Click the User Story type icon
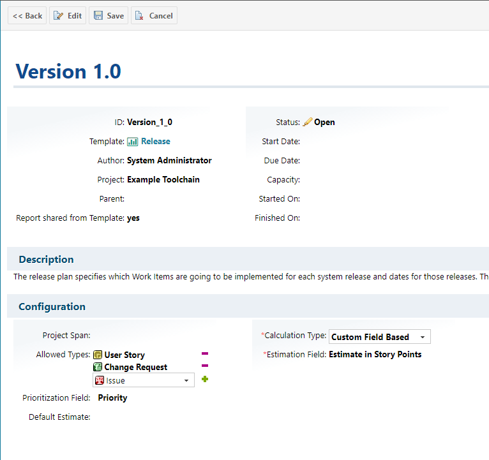The height and width of the screenshot is (460, 489). click(x=98, y=355)
